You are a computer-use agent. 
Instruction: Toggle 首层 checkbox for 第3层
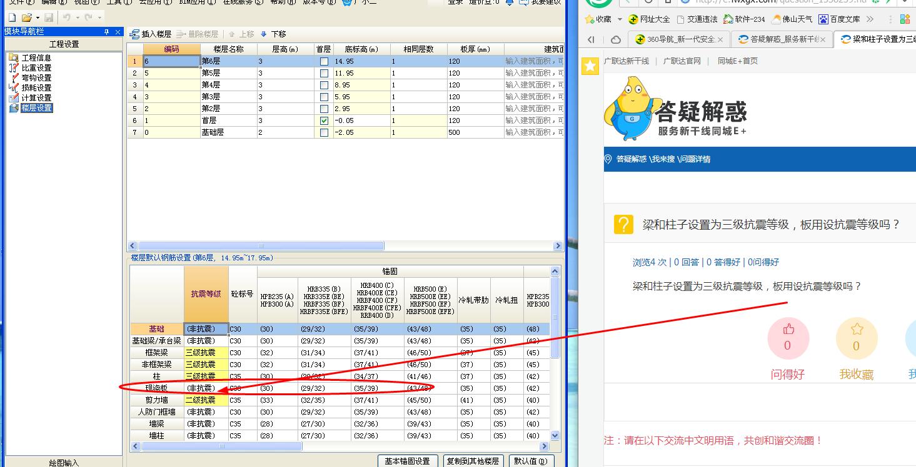coord(324,97)
